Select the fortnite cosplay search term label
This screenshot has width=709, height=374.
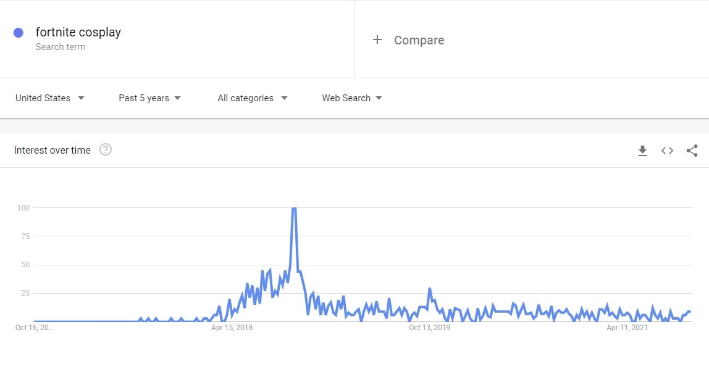point(78,31)
